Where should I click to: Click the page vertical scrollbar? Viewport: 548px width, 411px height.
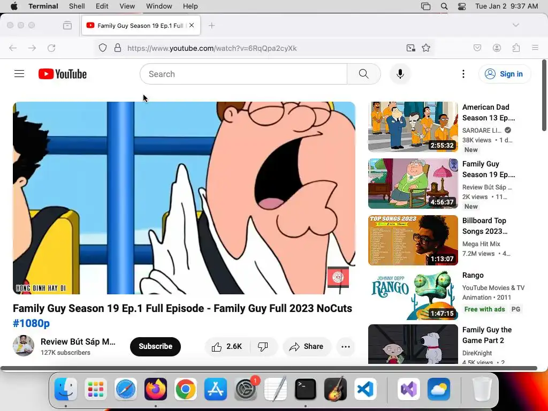(x=544, y=95)
